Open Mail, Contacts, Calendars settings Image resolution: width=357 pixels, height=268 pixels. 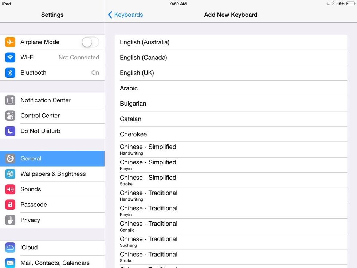(x=52, y=262)
